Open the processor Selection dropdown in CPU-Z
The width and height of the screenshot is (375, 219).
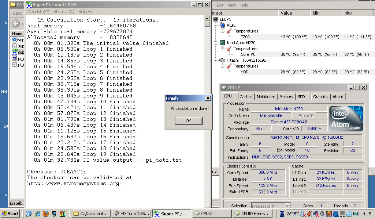(287, 205)
